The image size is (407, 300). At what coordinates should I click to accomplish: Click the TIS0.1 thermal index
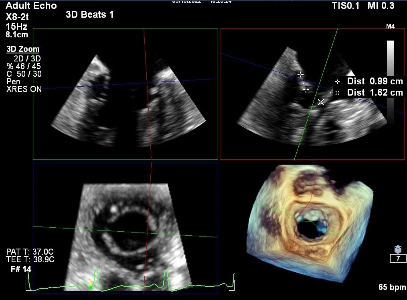click(346, 6)
